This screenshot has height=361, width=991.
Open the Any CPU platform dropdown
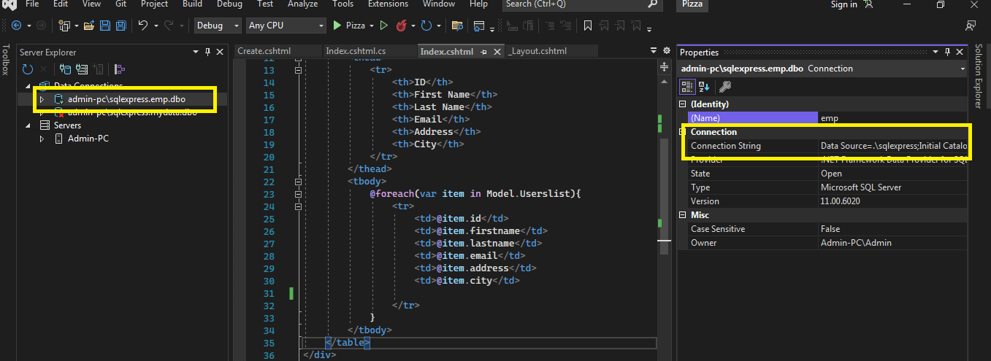[321, 26]
